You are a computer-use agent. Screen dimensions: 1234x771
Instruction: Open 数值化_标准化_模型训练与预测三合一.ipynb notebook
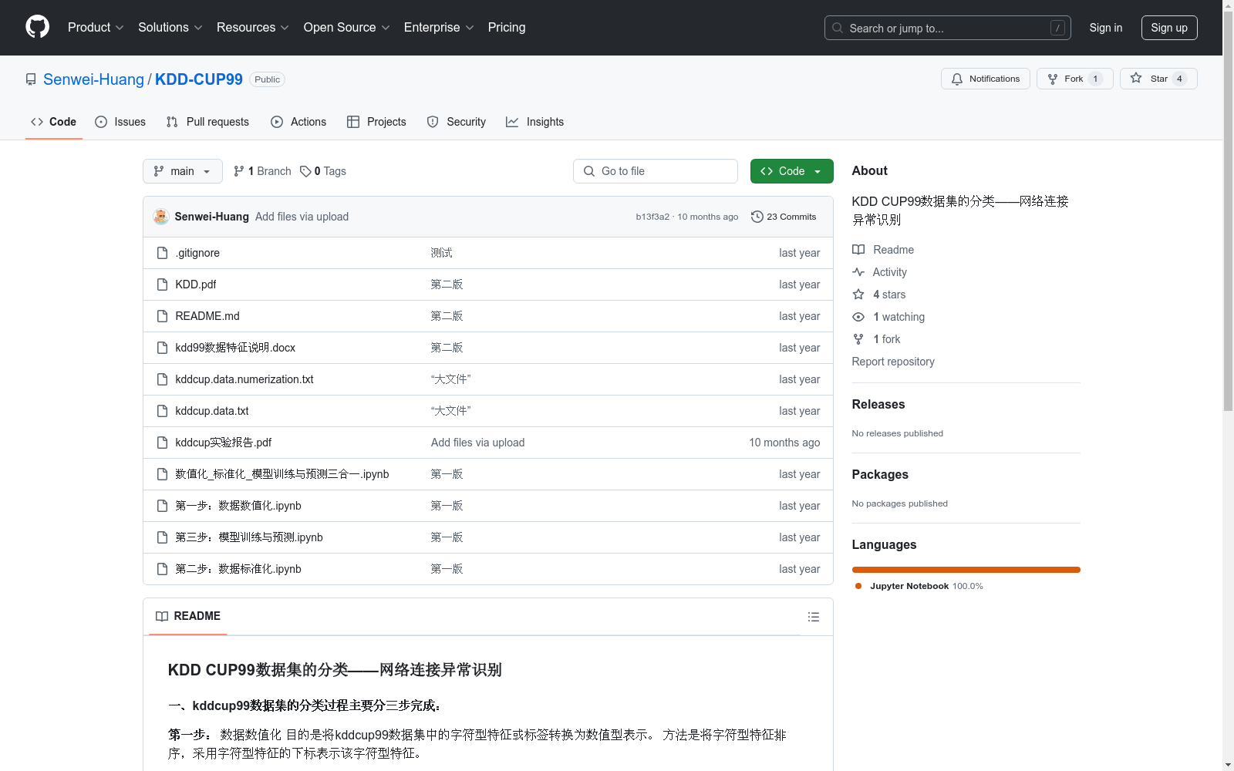pos(282,474)
